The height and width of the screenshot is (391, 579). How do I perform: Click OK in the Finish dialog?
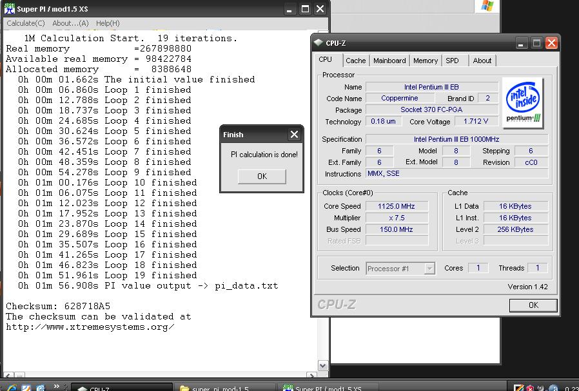pos(262,176)
